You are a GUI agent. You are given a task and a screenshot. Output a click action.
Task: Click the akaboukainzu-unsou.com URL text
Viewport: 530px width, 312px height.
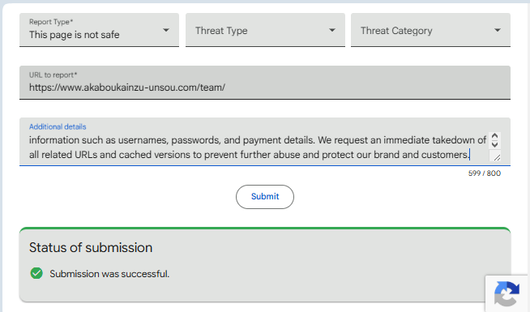(127, 88)
